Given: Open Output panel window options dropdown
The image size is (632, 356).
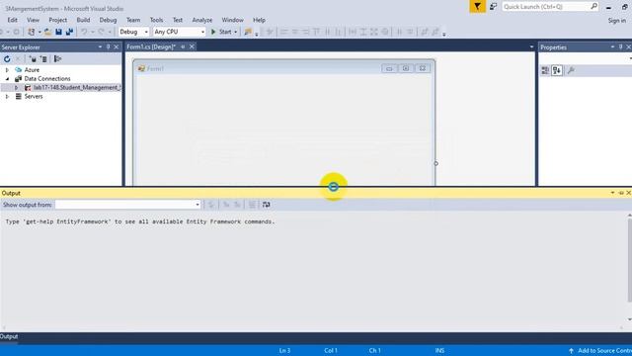Looking at the screenshot, I should tap(612, 193).
